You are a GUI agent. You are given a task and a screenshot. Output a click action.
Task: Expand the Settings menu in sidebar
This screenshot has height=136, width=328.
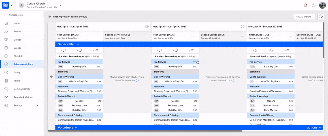[37, 105]
